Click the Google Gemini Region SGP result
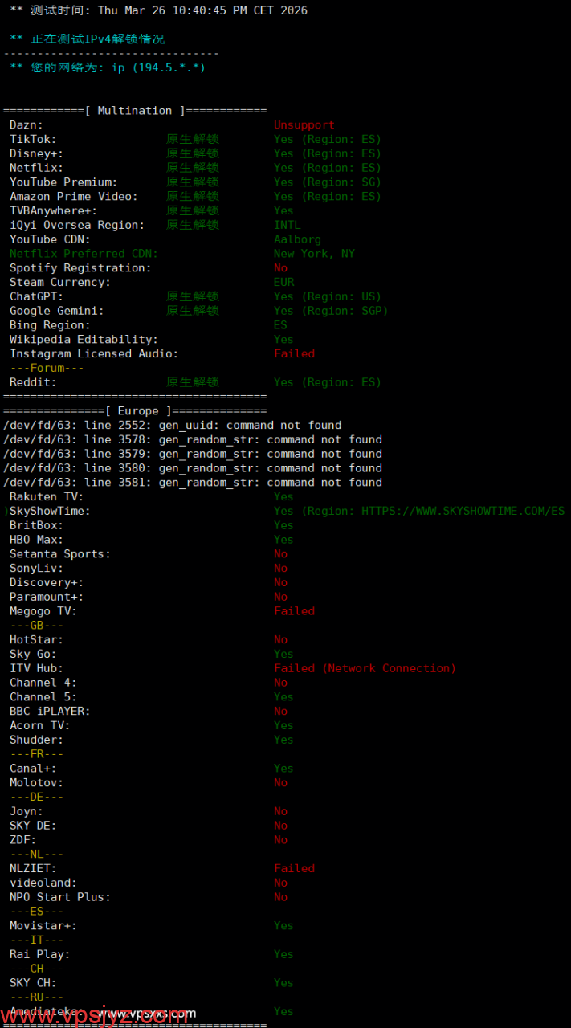The height and width of the screenshot is (1028, 571). [x=330, y=311]
